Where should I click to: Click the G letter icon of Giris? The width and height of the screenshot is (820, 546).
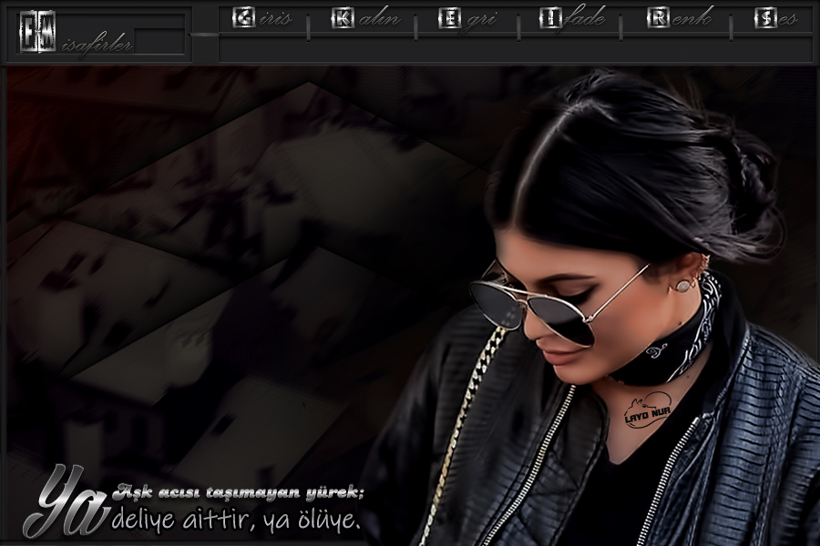(x=243, y=18)
